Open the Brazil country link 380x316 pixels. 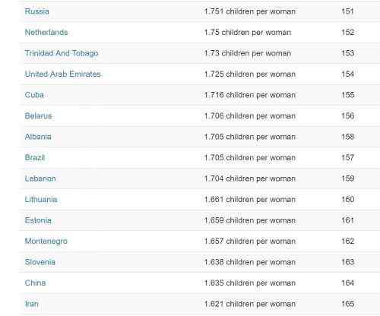[35, 158]
